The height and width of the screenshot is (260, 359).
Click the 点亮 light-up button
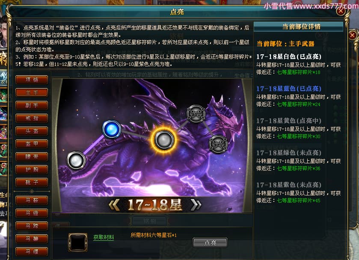210,242
